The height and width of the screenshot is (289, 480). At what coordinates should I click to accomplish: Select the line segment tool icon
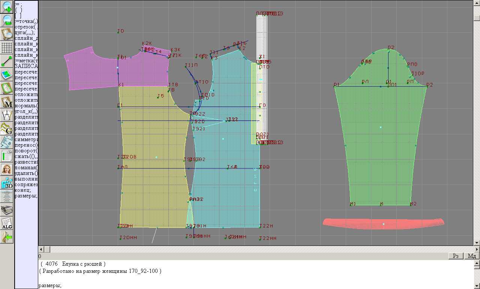click(x=7, y=61)
